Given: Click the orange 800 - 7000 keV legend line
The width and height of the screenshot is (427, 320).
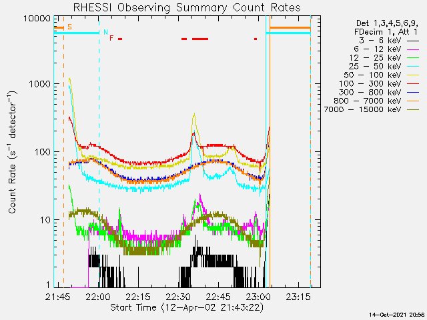Looking at the screenshot, I should click(413, 101).
